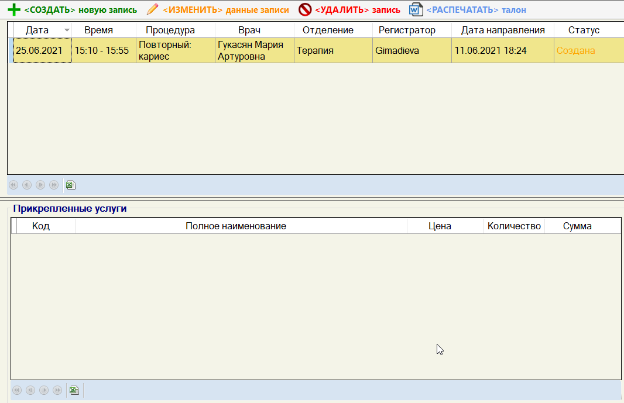The image size is (624, 403).
Task: Click the red prohibition delete icon
Action: tap(305, 9)
